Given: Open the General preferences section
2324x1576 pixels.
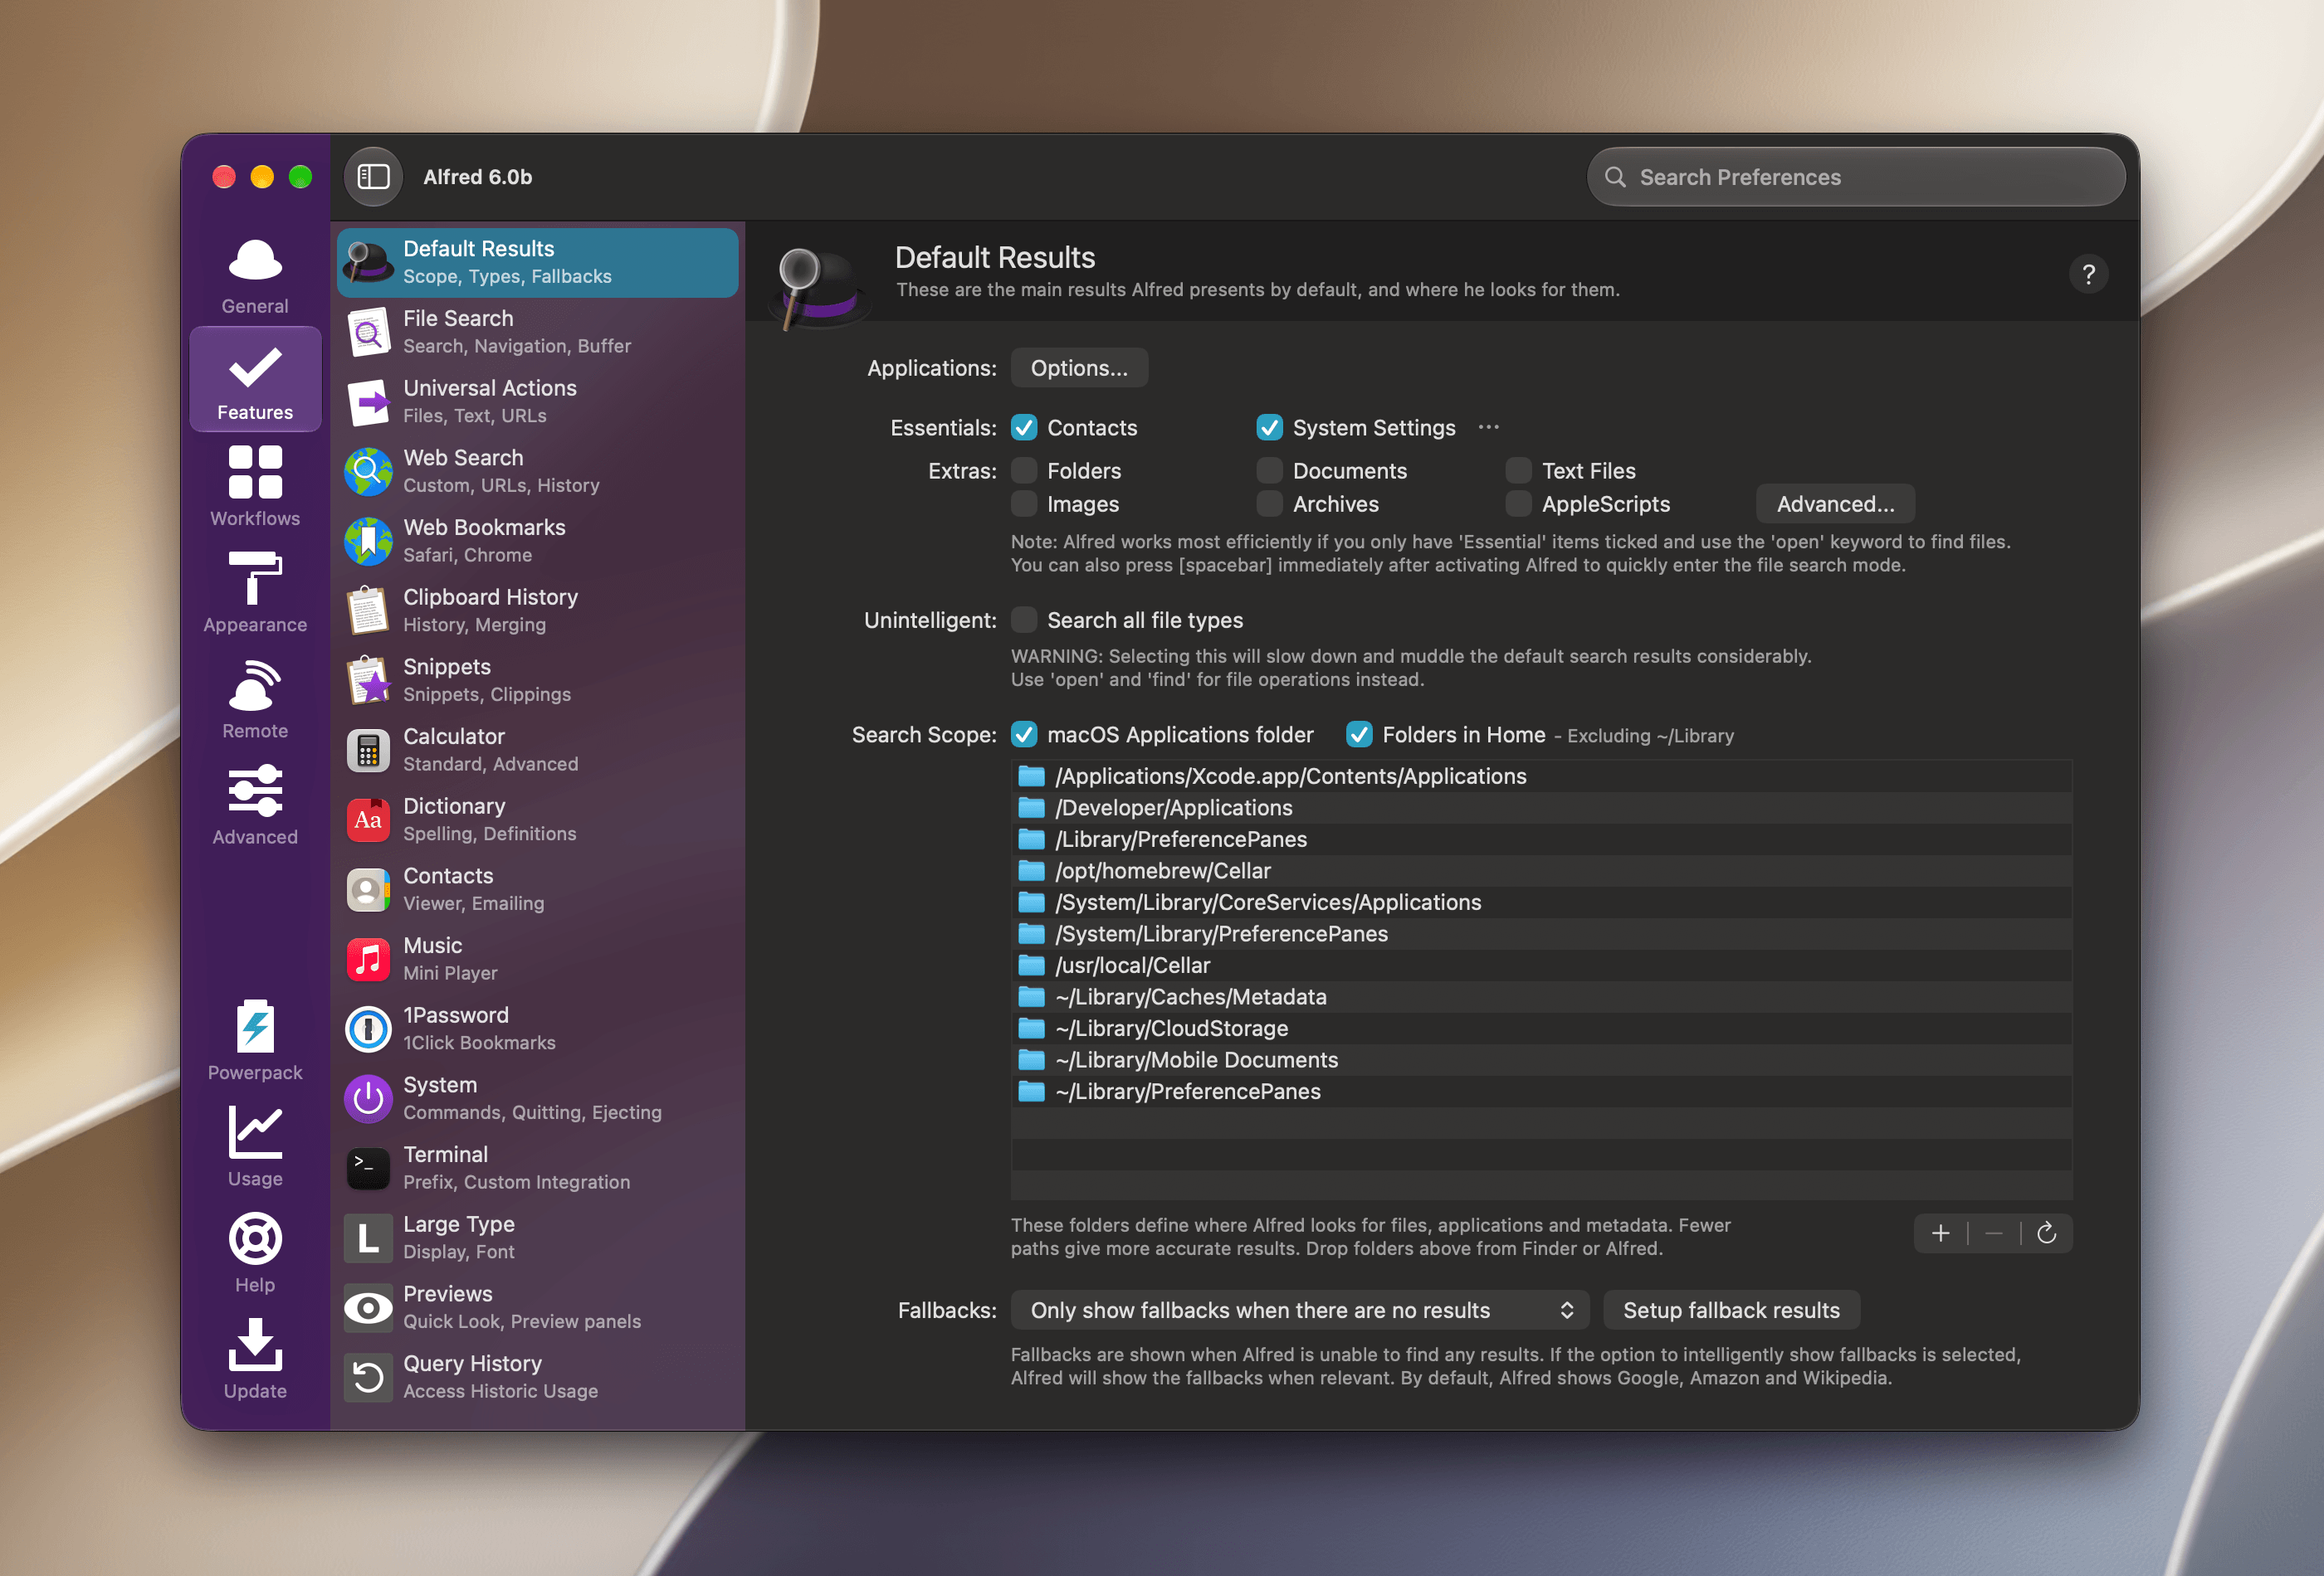Looking at the screenshot, I should pyautogui.click(x=255, y=276).
